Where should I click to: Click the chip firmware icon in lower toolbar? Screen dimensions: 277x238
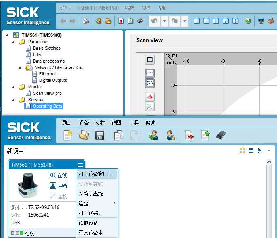(221, 135)
